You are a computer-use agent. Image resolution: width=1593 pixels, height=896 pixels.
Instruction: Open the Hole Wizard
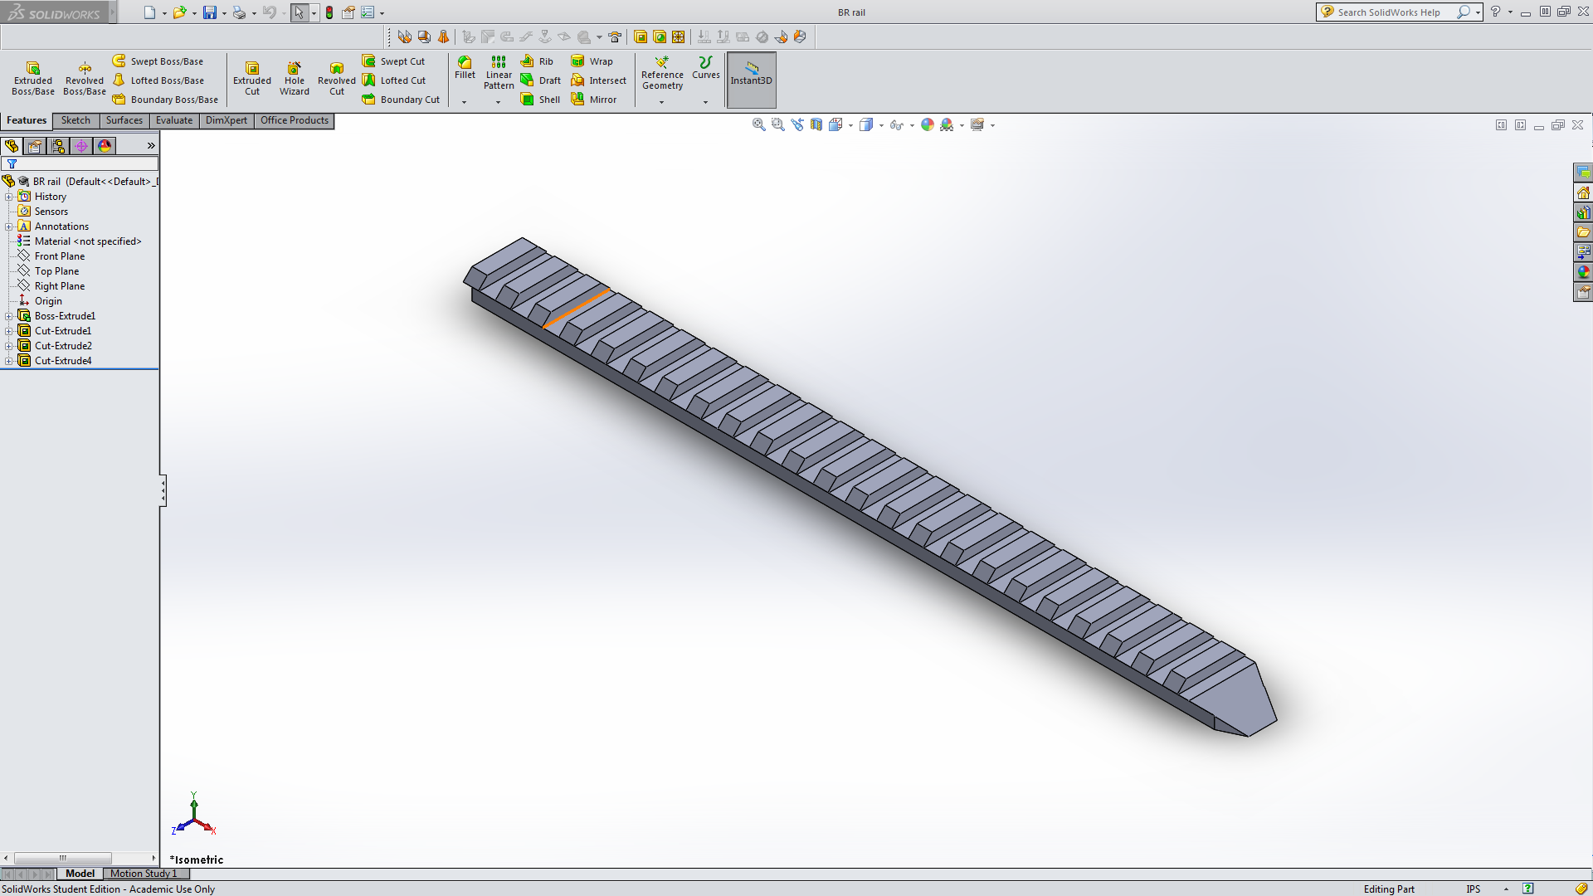(x=295, y=79)
